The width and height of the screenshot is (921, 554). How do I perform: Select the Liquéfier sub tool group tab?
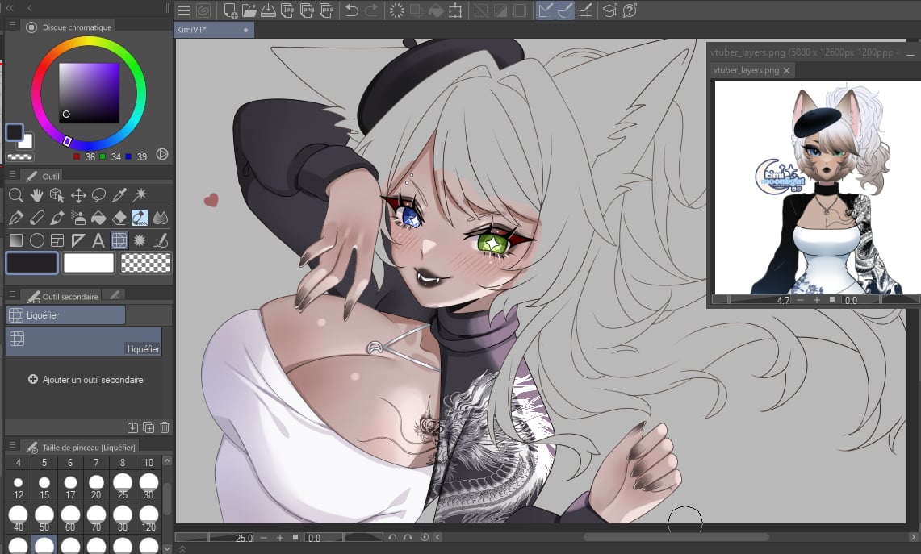coord(66,315)
